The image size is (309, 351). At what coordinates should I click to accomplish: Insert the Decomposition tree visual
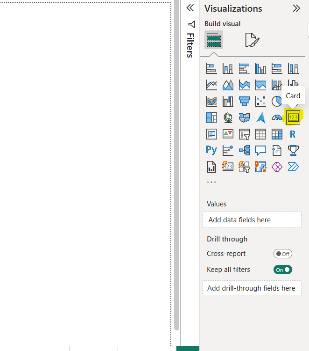tap(244, 150)
